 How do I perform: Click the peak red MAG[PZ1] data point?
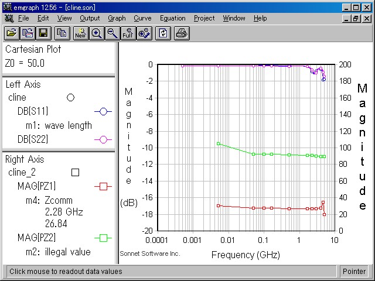[323, 203]
